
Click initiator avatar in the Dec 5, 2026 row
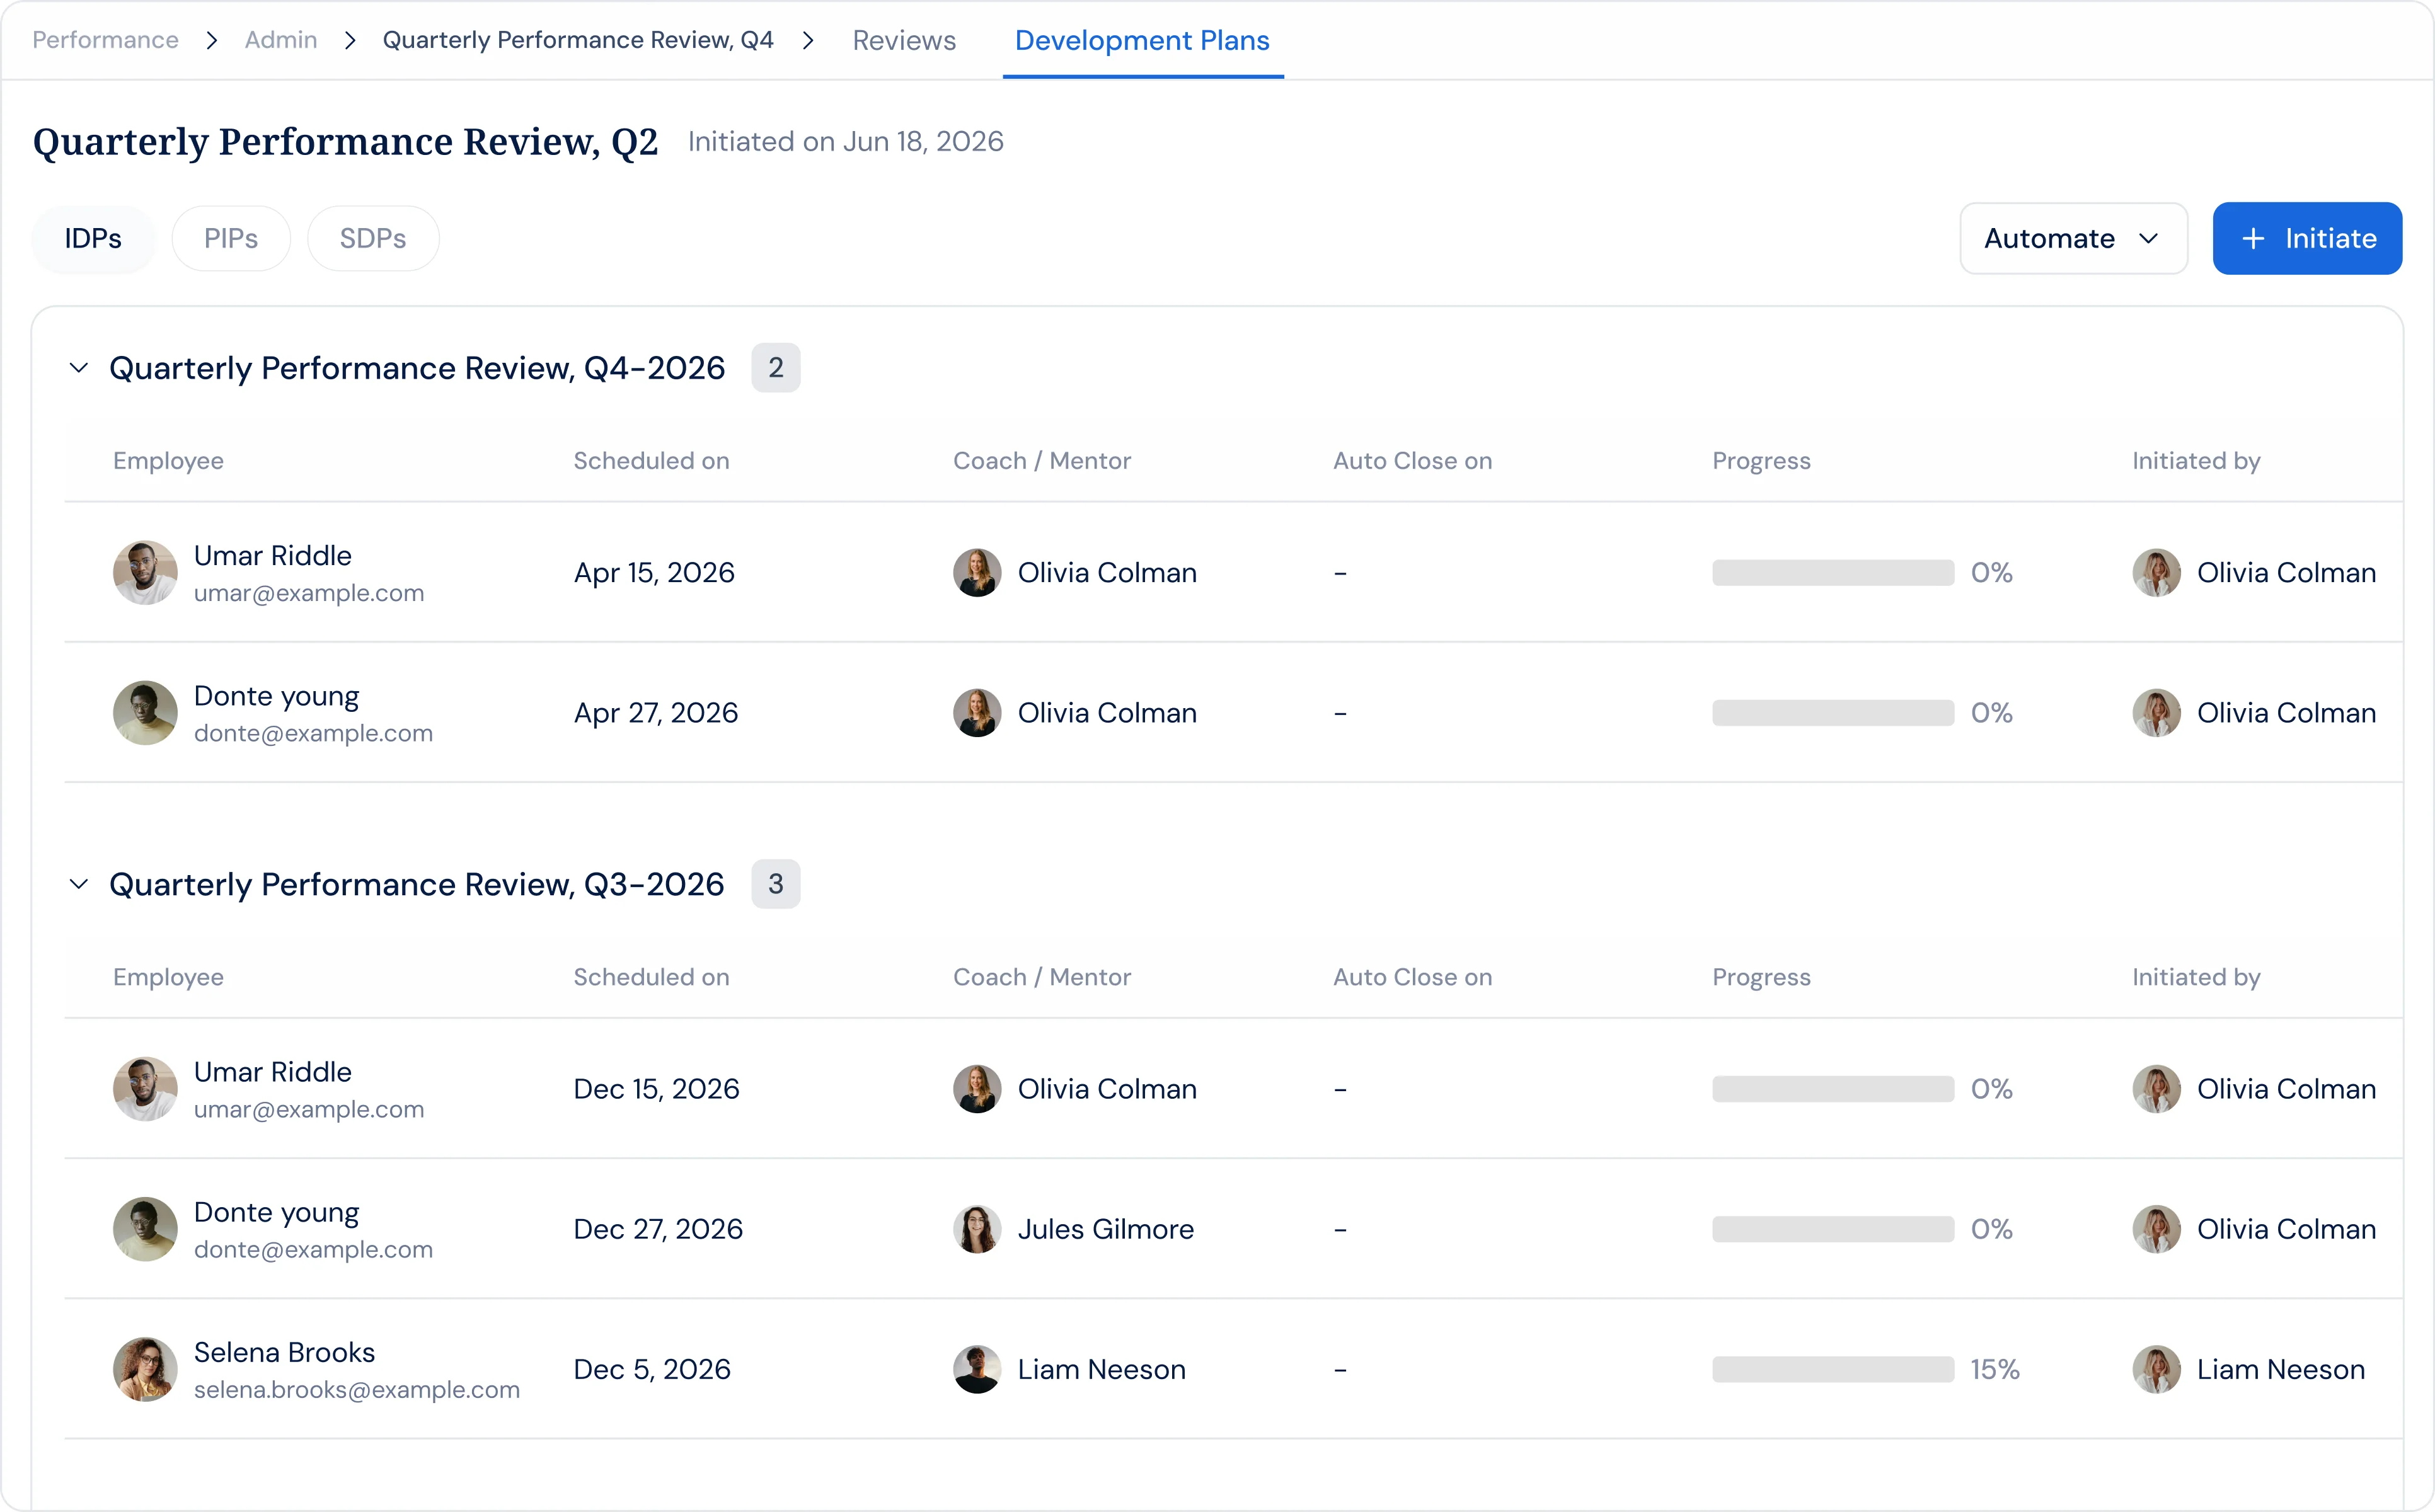[x=2157, y=1369]
